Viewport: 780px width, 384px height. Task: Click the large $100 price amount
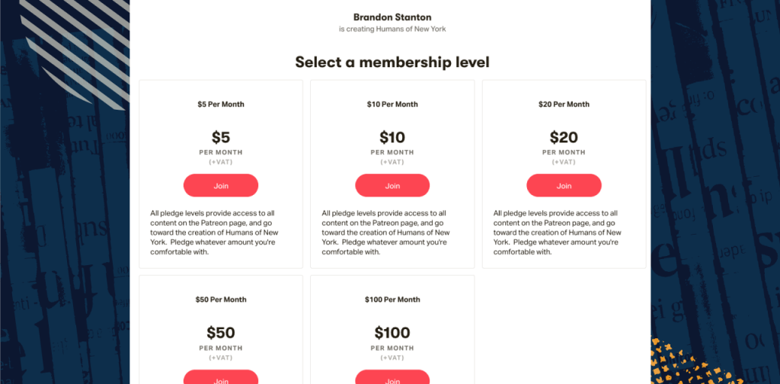coord(392,333)
